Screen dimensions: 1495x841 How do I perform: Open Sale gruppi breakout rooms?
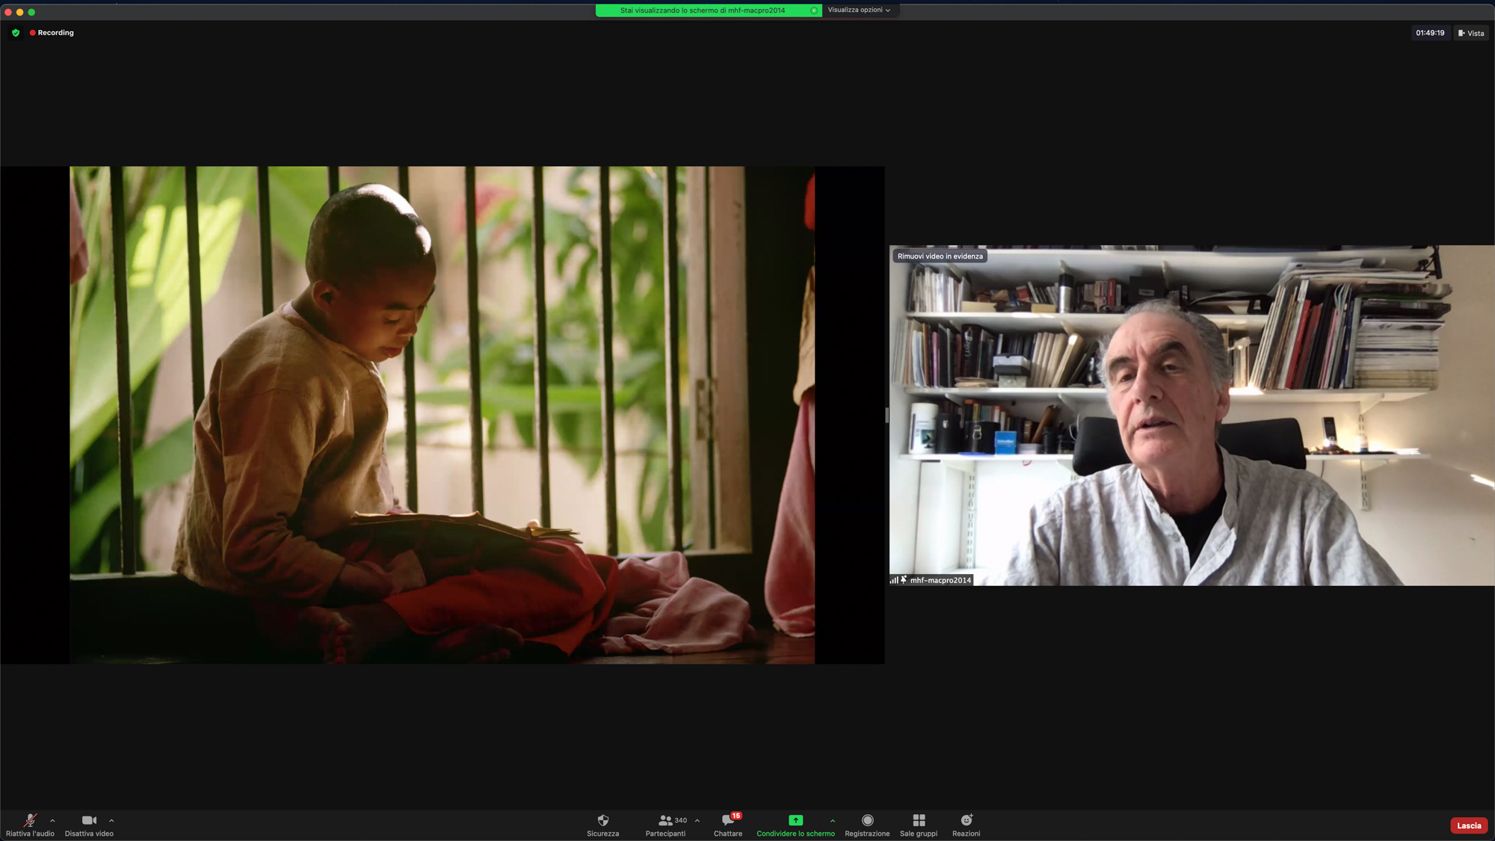919,825
